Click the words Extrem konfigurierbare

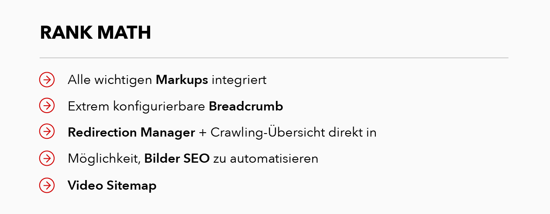[137, 107]
